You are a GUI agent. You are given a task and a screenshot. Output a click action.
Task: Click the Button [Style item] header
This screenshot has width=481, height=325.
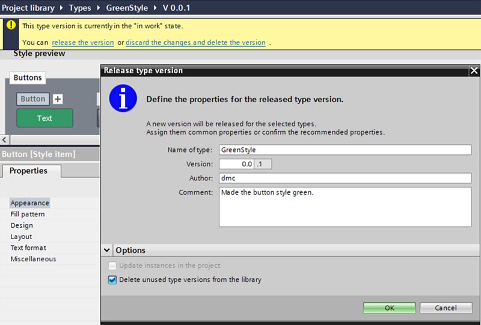[x=50, y=154]
